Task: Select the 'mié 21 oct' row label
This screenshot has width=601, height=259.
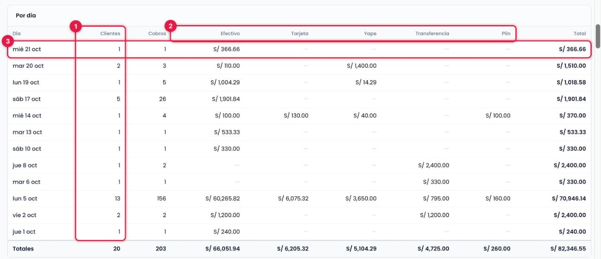Action: (x=27, y=49)
